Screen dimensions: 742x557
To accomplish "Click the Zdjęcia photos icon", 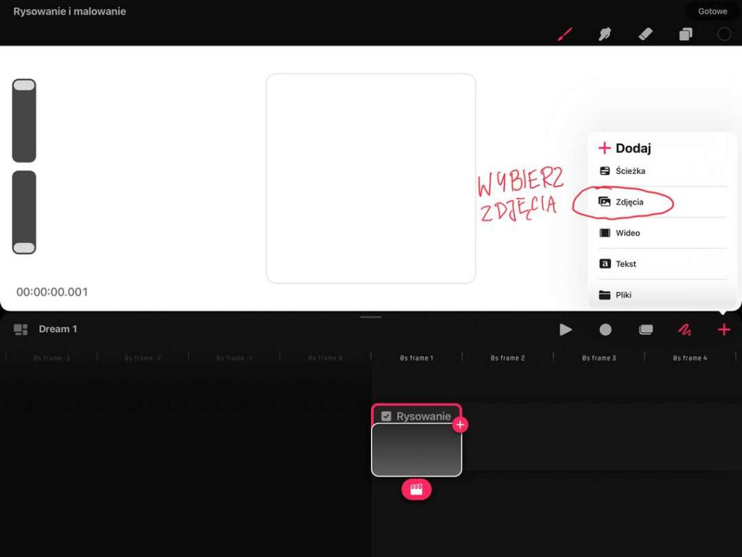I will [605, 202].
